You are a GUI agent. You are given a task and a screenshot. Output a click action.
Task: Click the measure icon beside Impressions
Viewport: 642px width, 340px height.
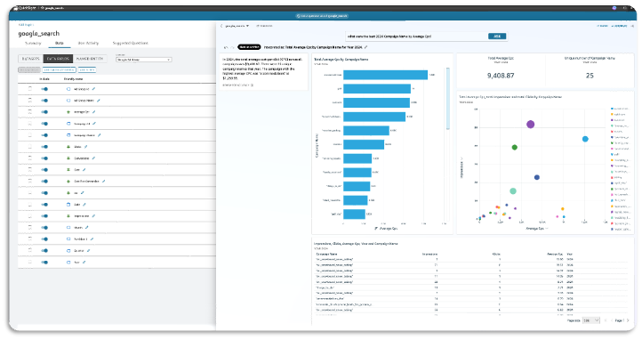coord(68,216)
